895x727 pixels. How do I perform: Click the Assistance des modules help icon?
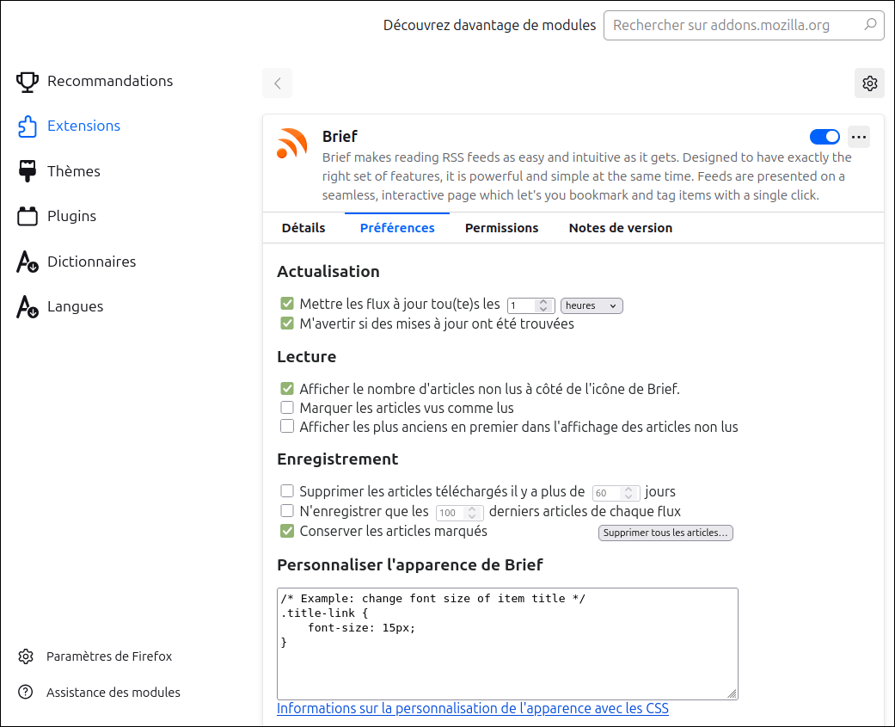26,693
